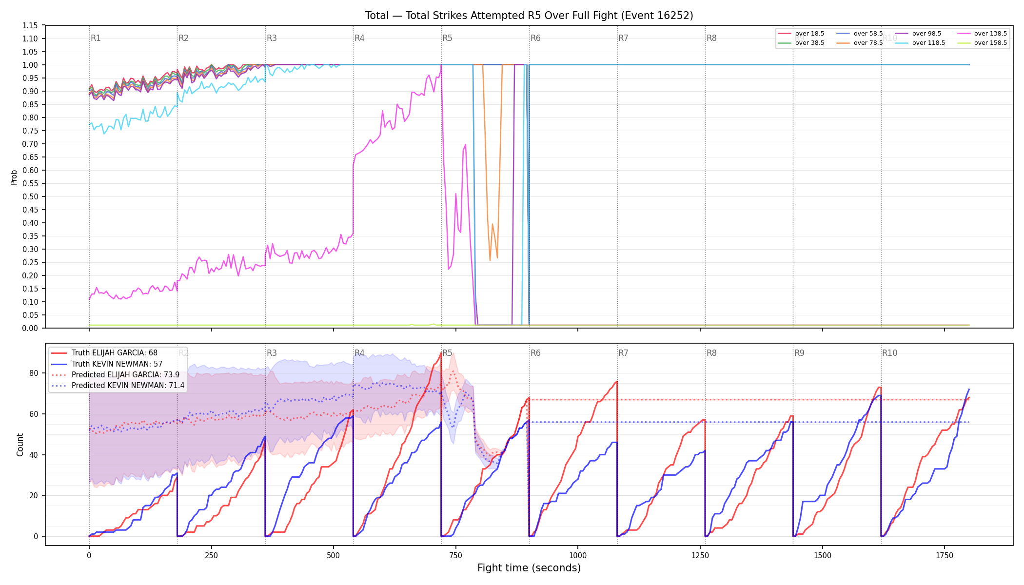Click the R8 round label in count chart
This screenshot has height=585, width=1024.
coord(711,353)
